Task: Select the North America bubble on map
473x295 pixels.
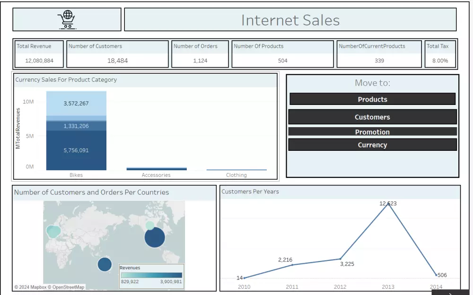Action: tap(155, 237)
